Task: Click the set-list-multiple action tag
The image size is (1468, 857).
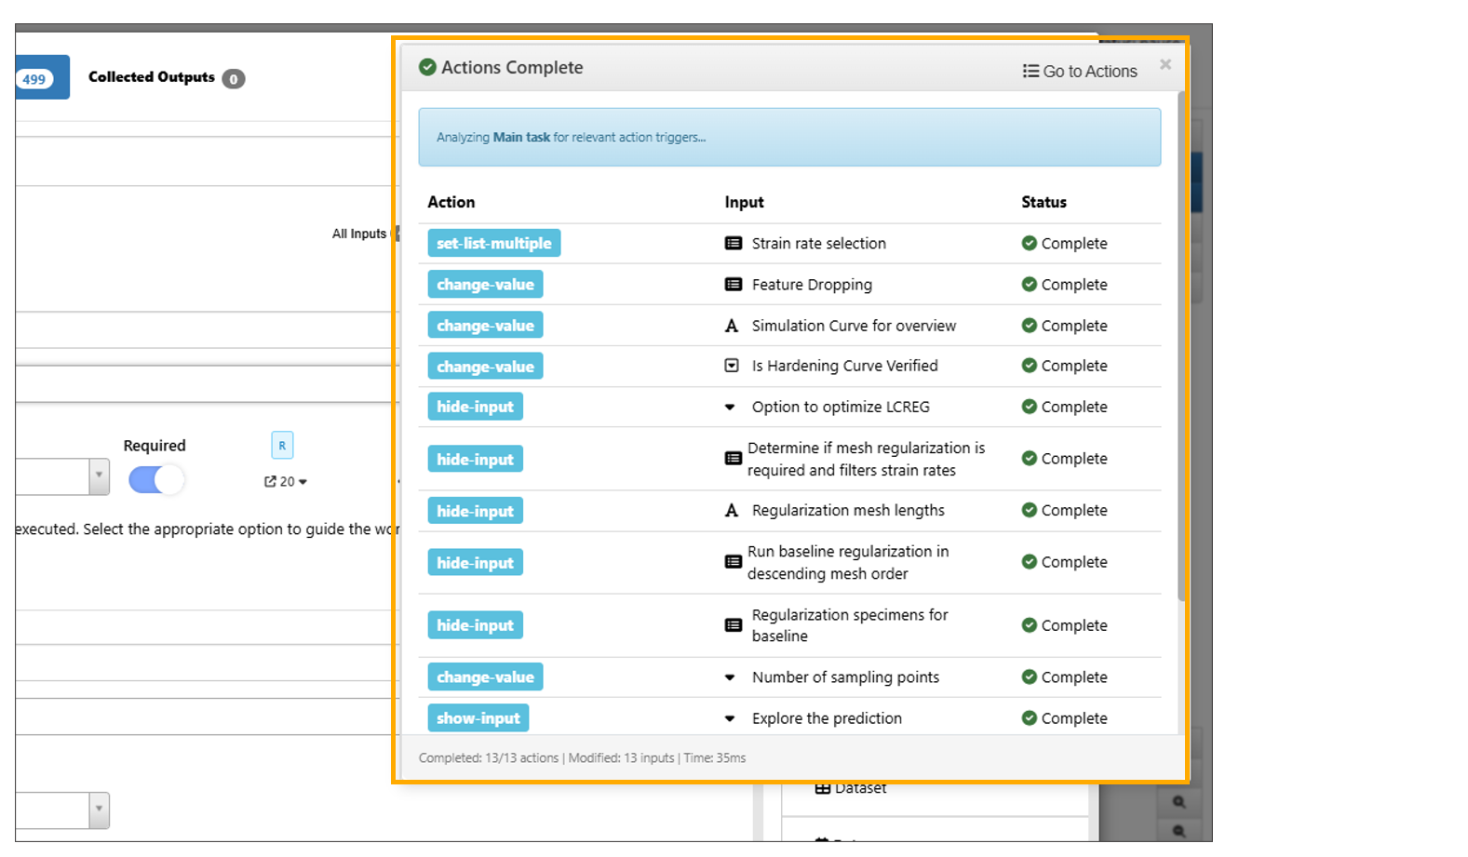Action: (x=493, y=244)
